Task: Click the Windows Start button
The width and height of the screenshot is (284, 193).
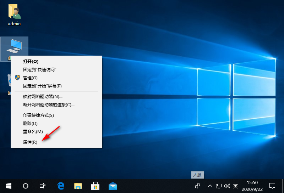Action: pyautogui.click(x=8, y=186)
